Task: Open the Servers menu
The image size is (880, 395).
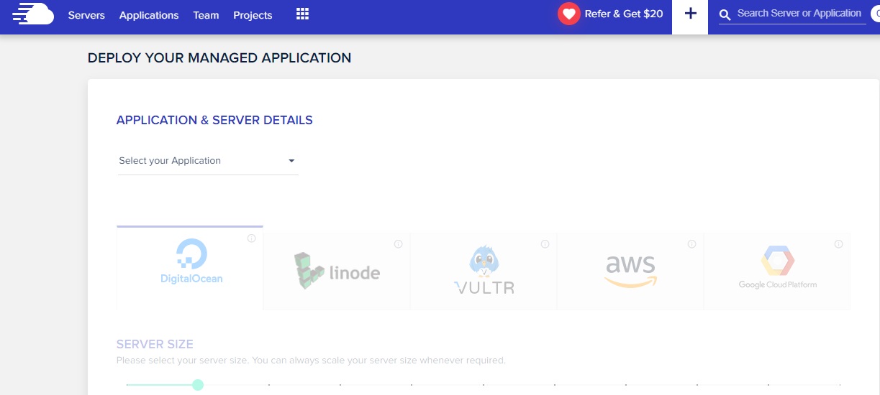Action: point(86,15)
